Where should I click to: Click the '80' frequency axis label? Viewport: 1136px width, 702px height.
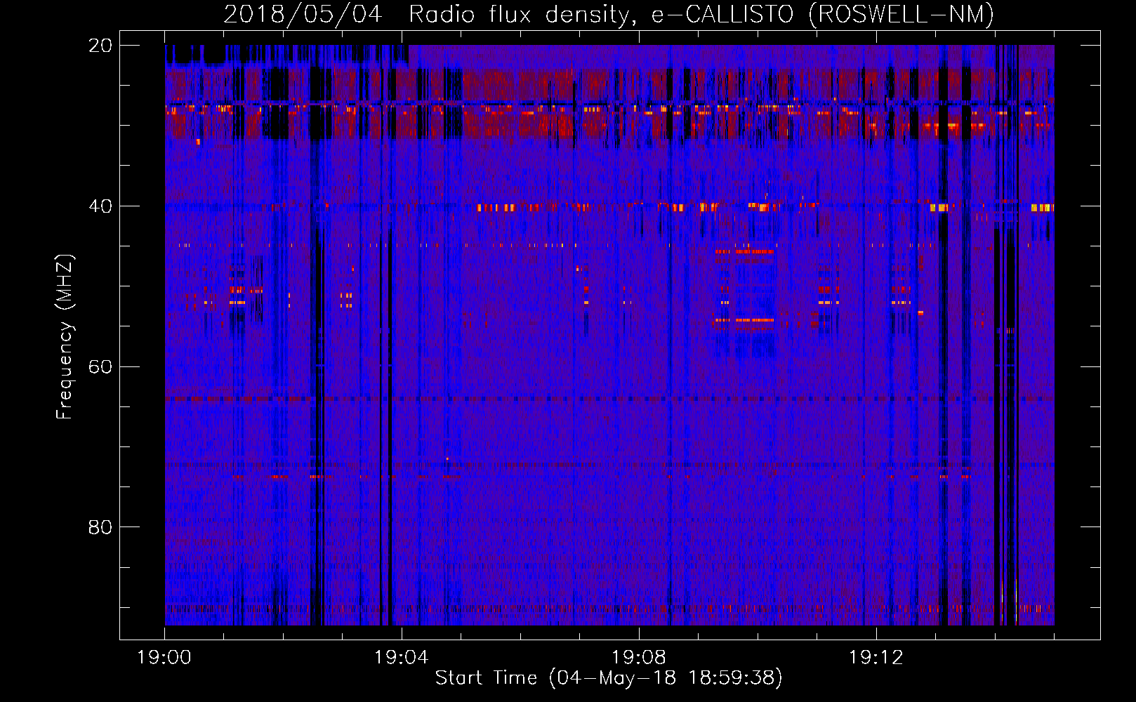(x=100, y=527)
